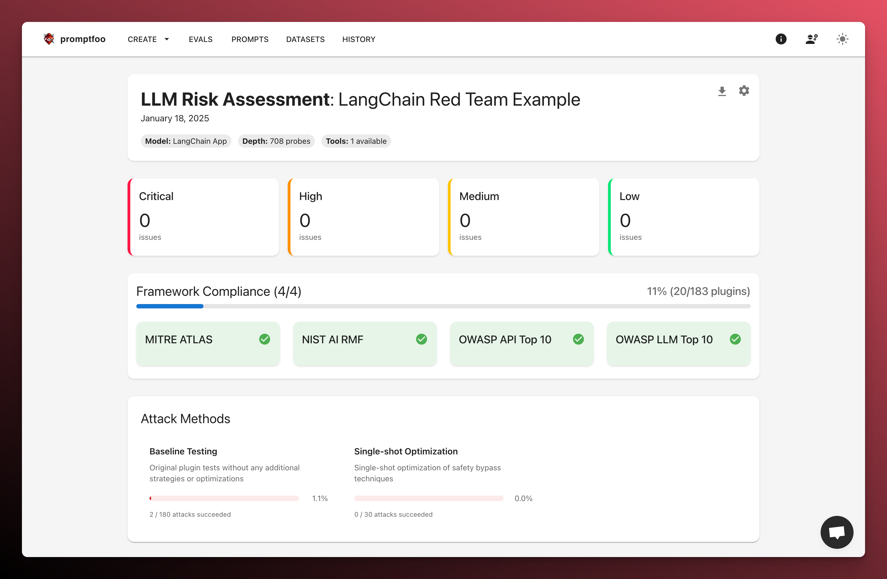
Task: Switch to the EVALS section
Action: tap(201, 39)
